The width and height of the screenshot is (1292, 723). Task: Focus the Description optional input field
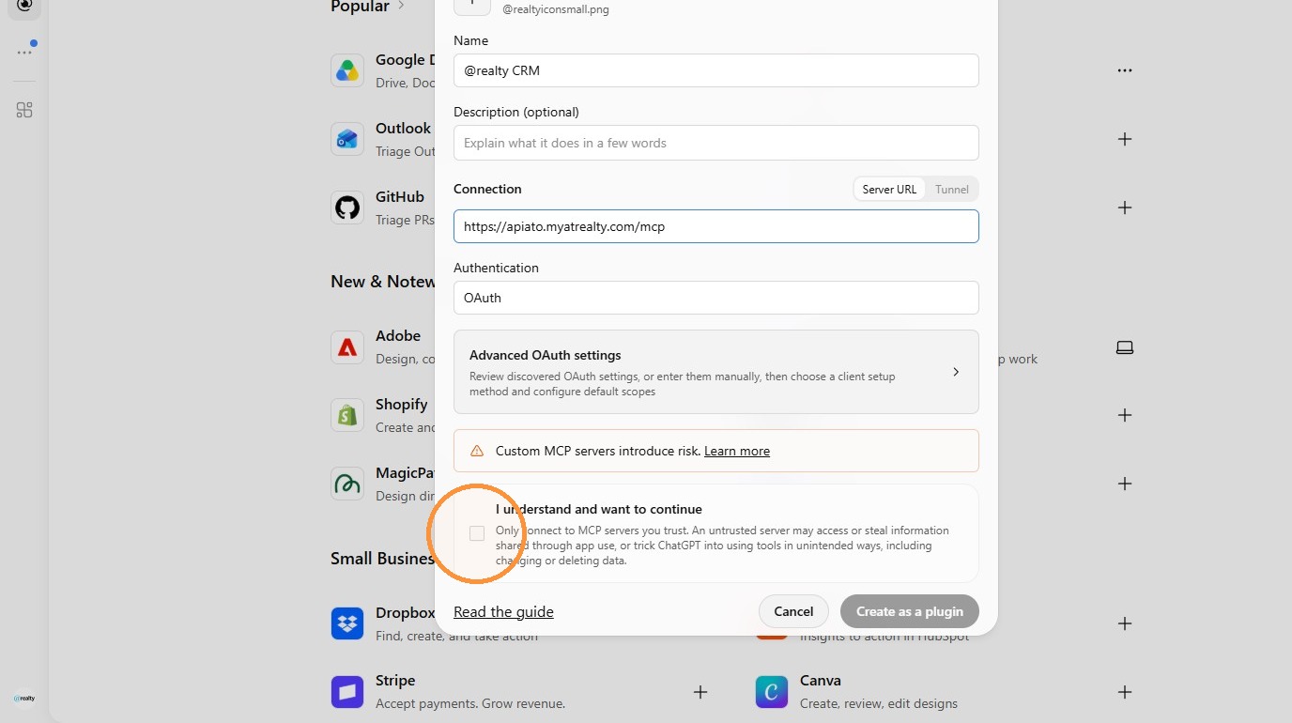(715, 143)
